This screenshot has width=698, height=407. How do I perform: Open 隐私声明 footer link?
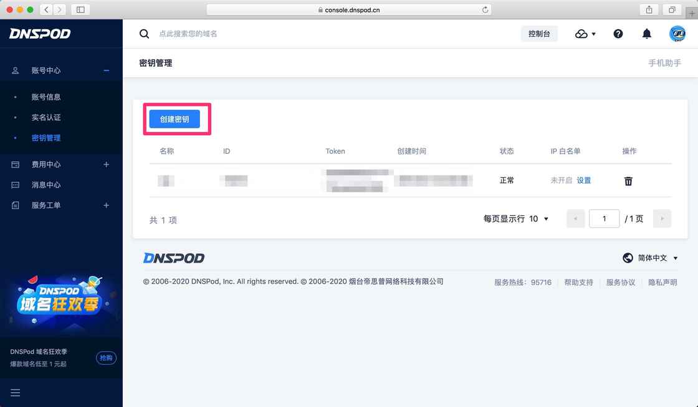(662, 282)
